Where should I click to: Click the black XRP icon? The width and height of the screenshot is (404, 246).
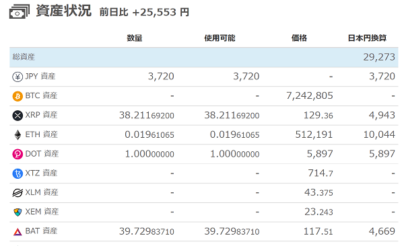(x=18, y=116)
